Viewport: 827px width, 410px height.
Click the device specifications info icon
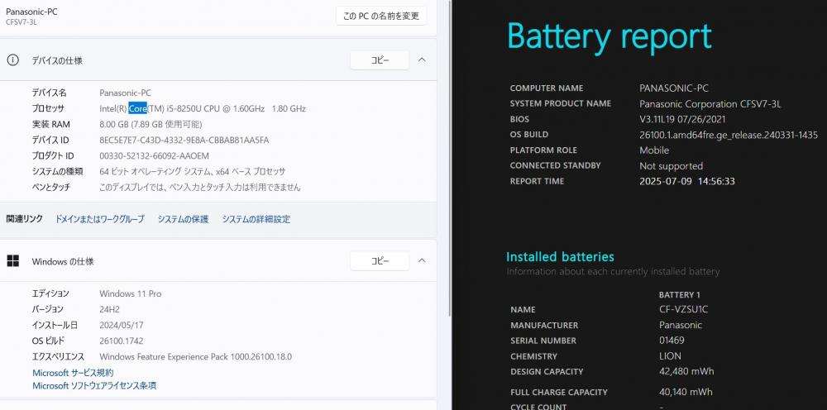point(12,60)
